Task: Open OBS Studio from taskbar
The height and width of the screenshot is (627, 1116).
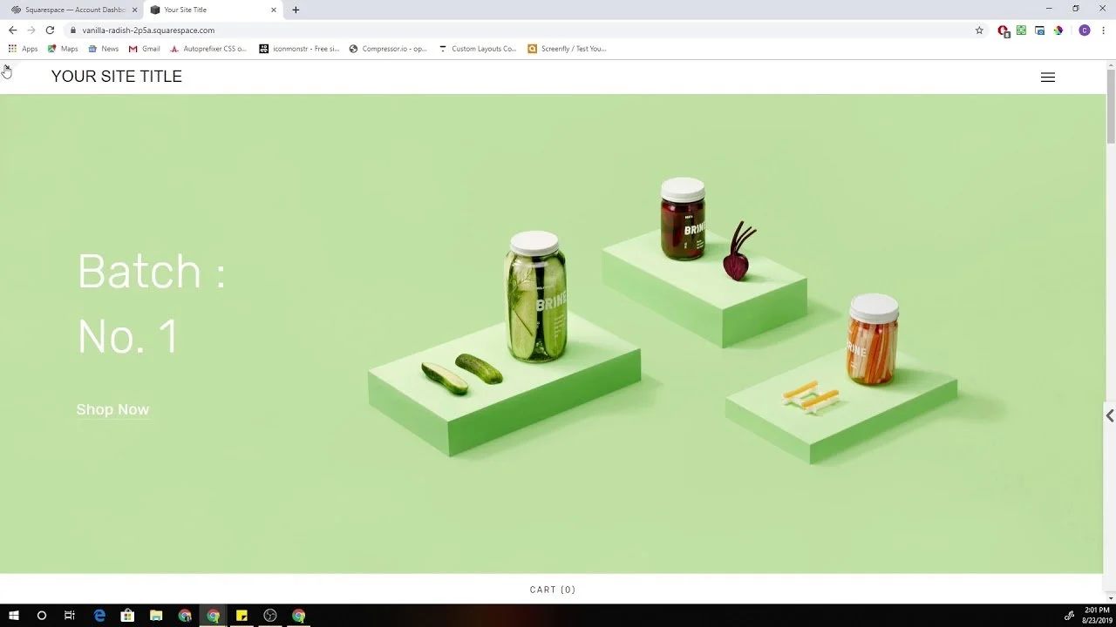Action: tap(270, 616)
